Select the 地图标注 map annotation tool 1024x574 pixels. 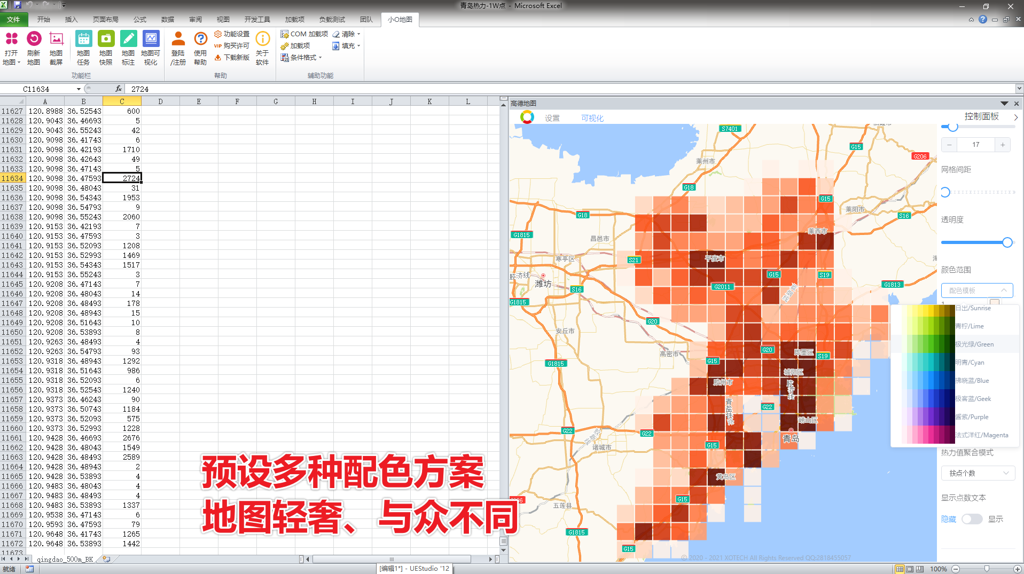click(x=128, y=48)
